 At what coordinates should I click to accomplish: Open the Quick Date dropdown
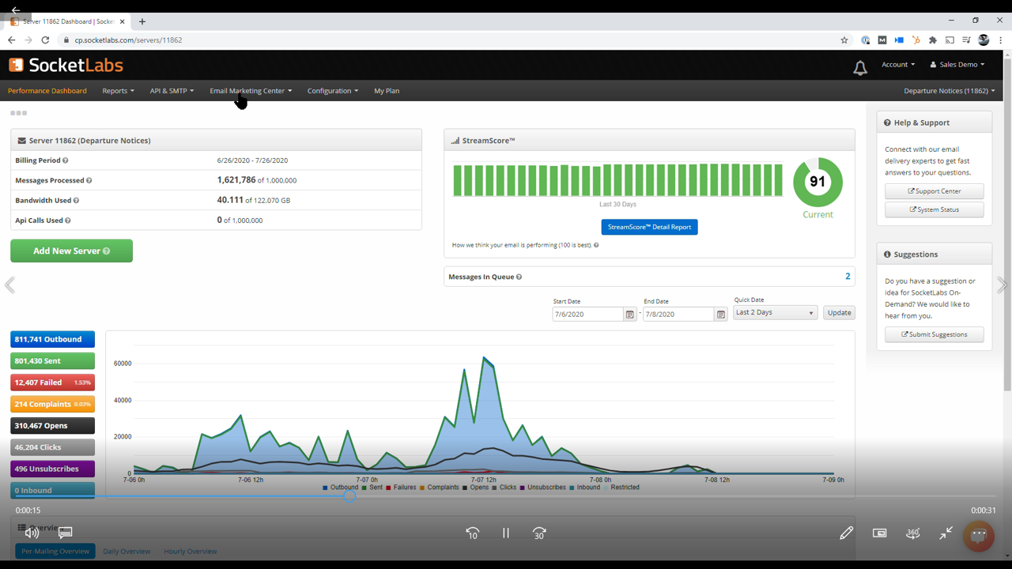tap(774, 313)
